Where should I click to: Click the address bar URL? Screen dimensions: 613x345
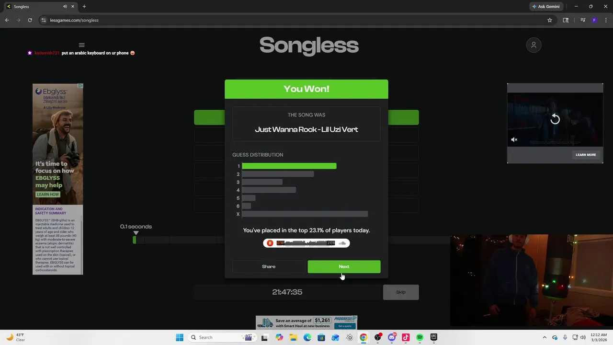pos(74,20)
